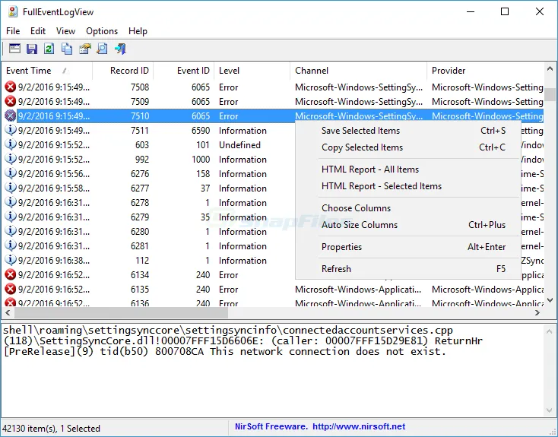Click the error icon of record 7508
Viewport: 558px width, 437px height.
pyautogui.click(x=11, y=87)
